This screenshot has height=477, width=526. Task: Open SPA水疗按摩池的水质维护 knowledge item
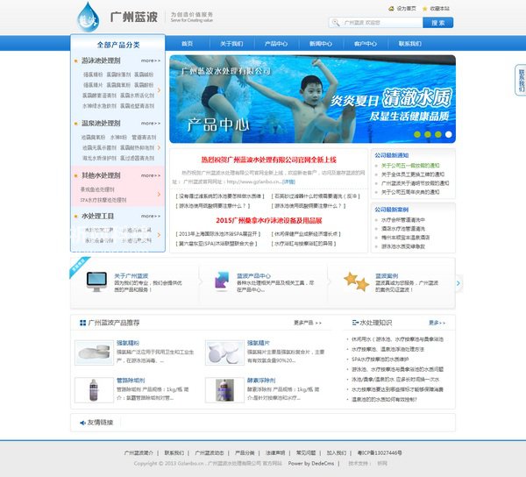pyautogui.click(x=380, y=360)
